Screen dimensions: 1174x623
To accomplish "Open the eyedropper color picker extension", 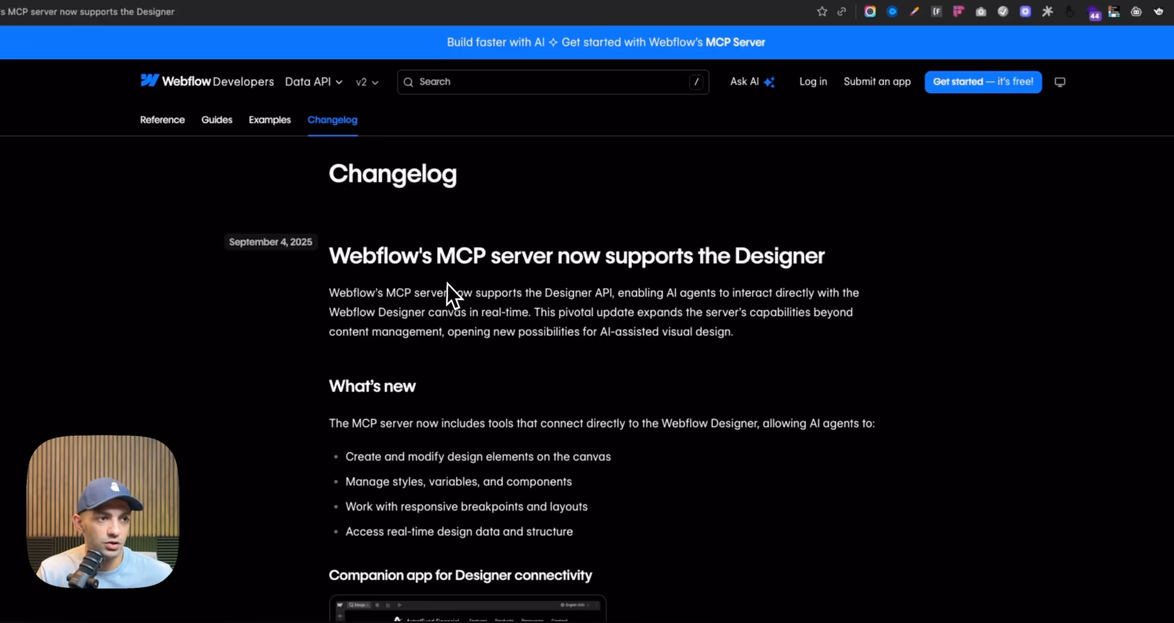I will [x=914, y=12].
